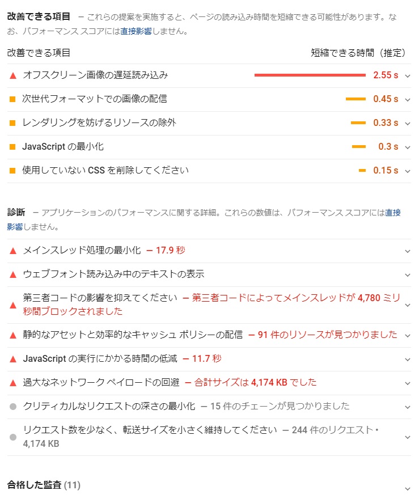Screen dimensions: 419x503
Task: Click the orange square icon next to JavaScript の最小化
Action: pyautogui.click(x=14, y=146)
